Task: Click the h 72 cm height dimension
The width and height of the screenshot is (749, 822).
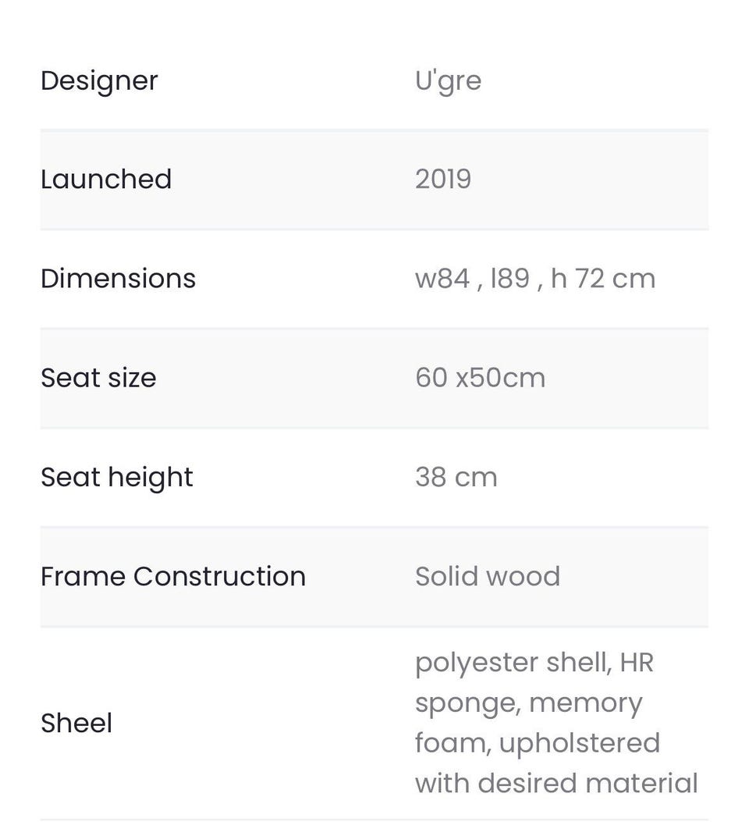Action: pos(602,279)
